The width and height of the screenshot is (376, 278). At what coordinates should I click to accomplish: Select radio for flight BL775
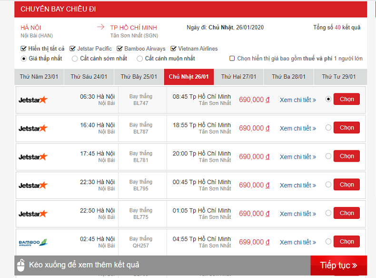(328, 213)
